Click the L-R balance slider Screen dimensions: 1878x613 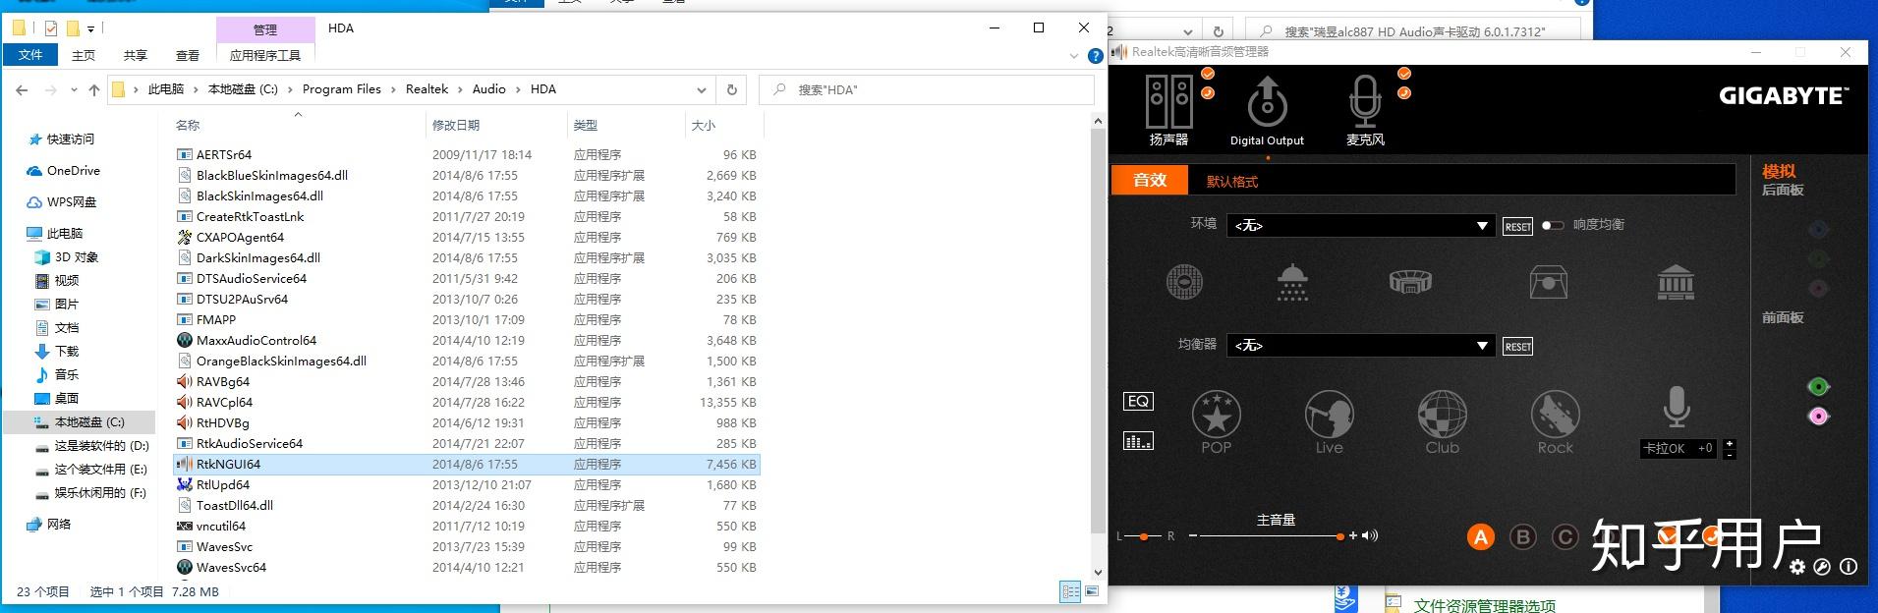point(1143,536)
